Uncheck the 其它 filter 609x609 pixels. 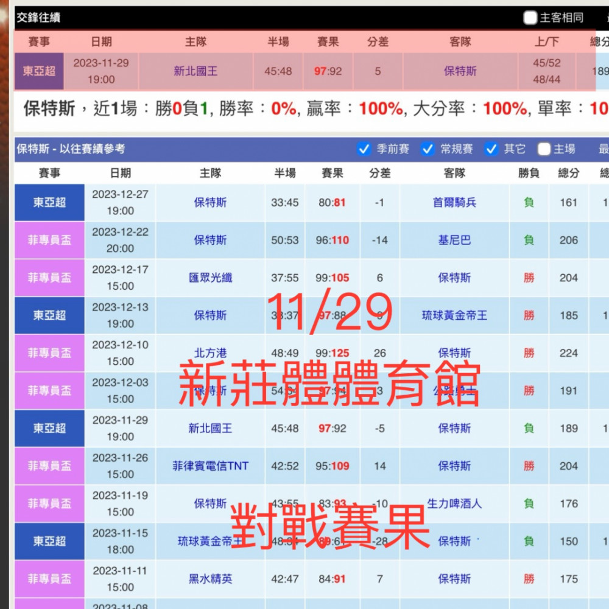[x=491, y=149]
